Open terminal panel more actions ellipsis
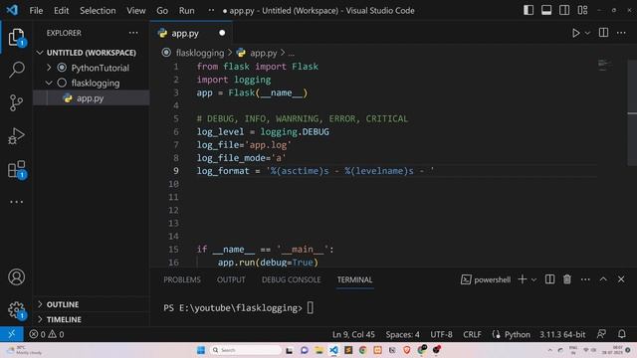Image resolution: width=637 pixels, height=358 pixels. 585,279
